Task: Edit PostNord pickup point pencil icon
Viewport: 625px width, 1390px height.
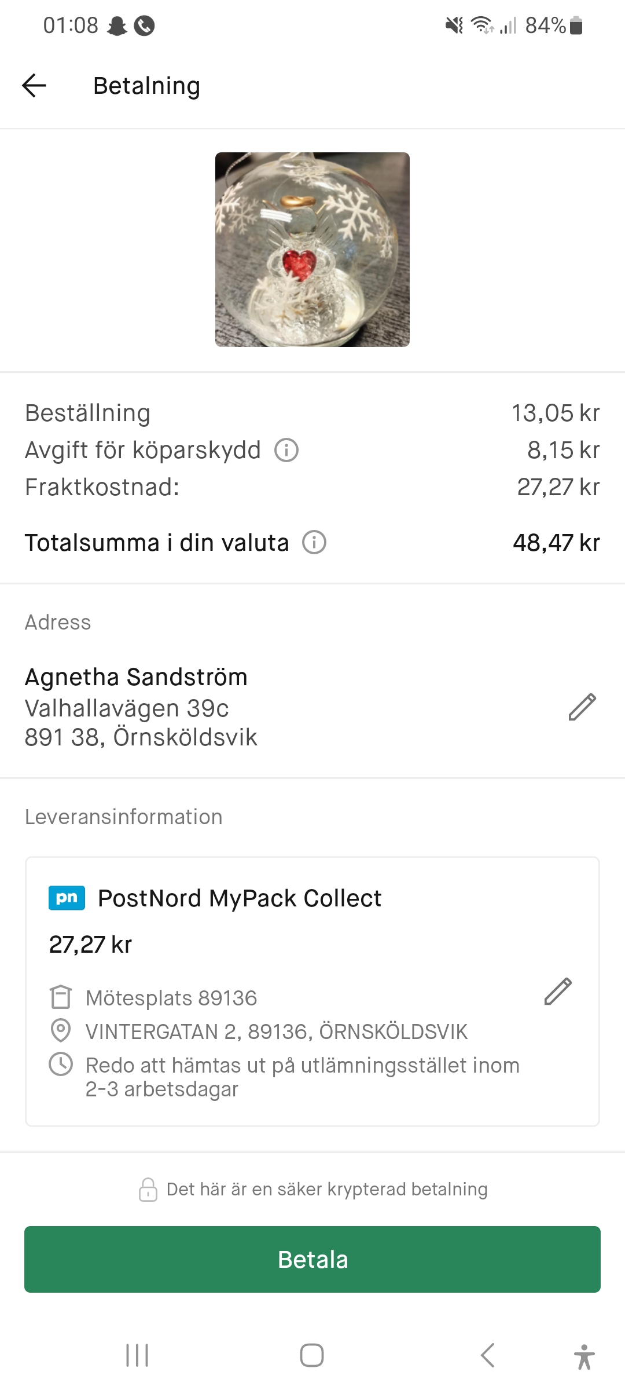Action: 558,992
